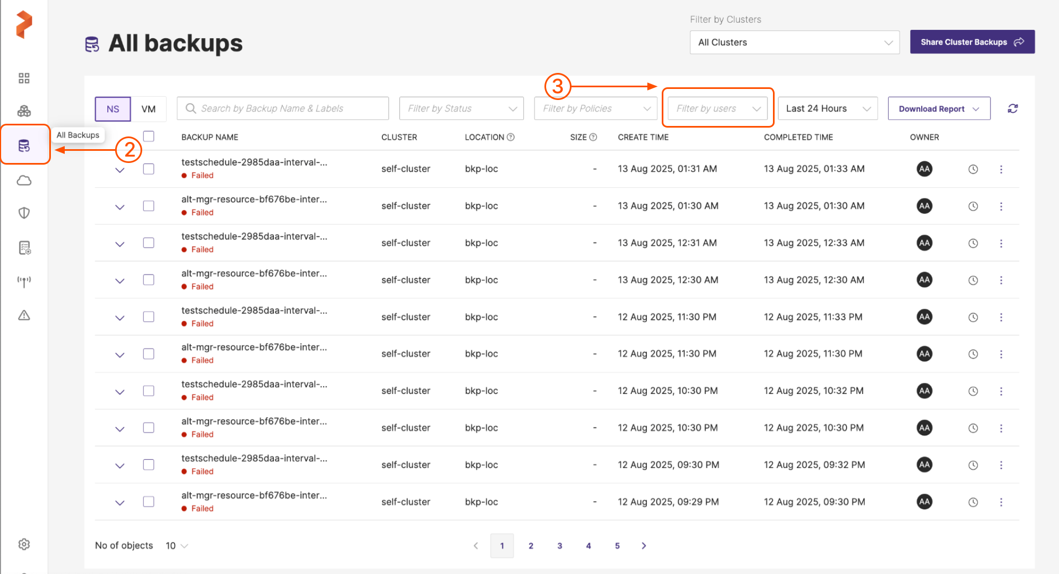Viewport: 1059px width, 574px height.
Task: Open the Dashboard grid icon in sidebar
Action: 24,78
